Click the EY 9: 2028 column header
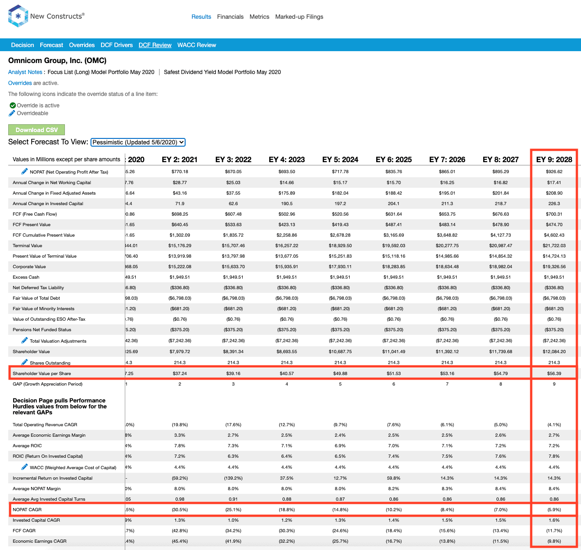 [x=554, y=159]
